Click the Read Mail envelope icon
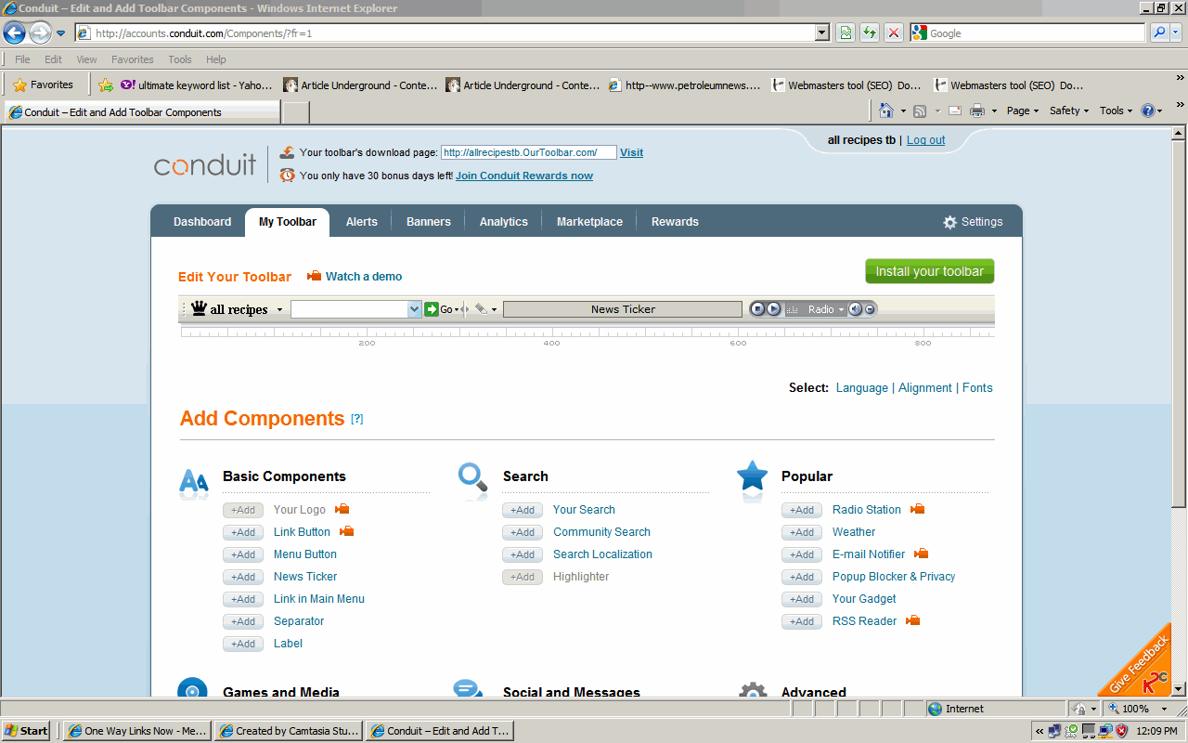Screen dimensions: 1188x743 (x=954, y=111)
